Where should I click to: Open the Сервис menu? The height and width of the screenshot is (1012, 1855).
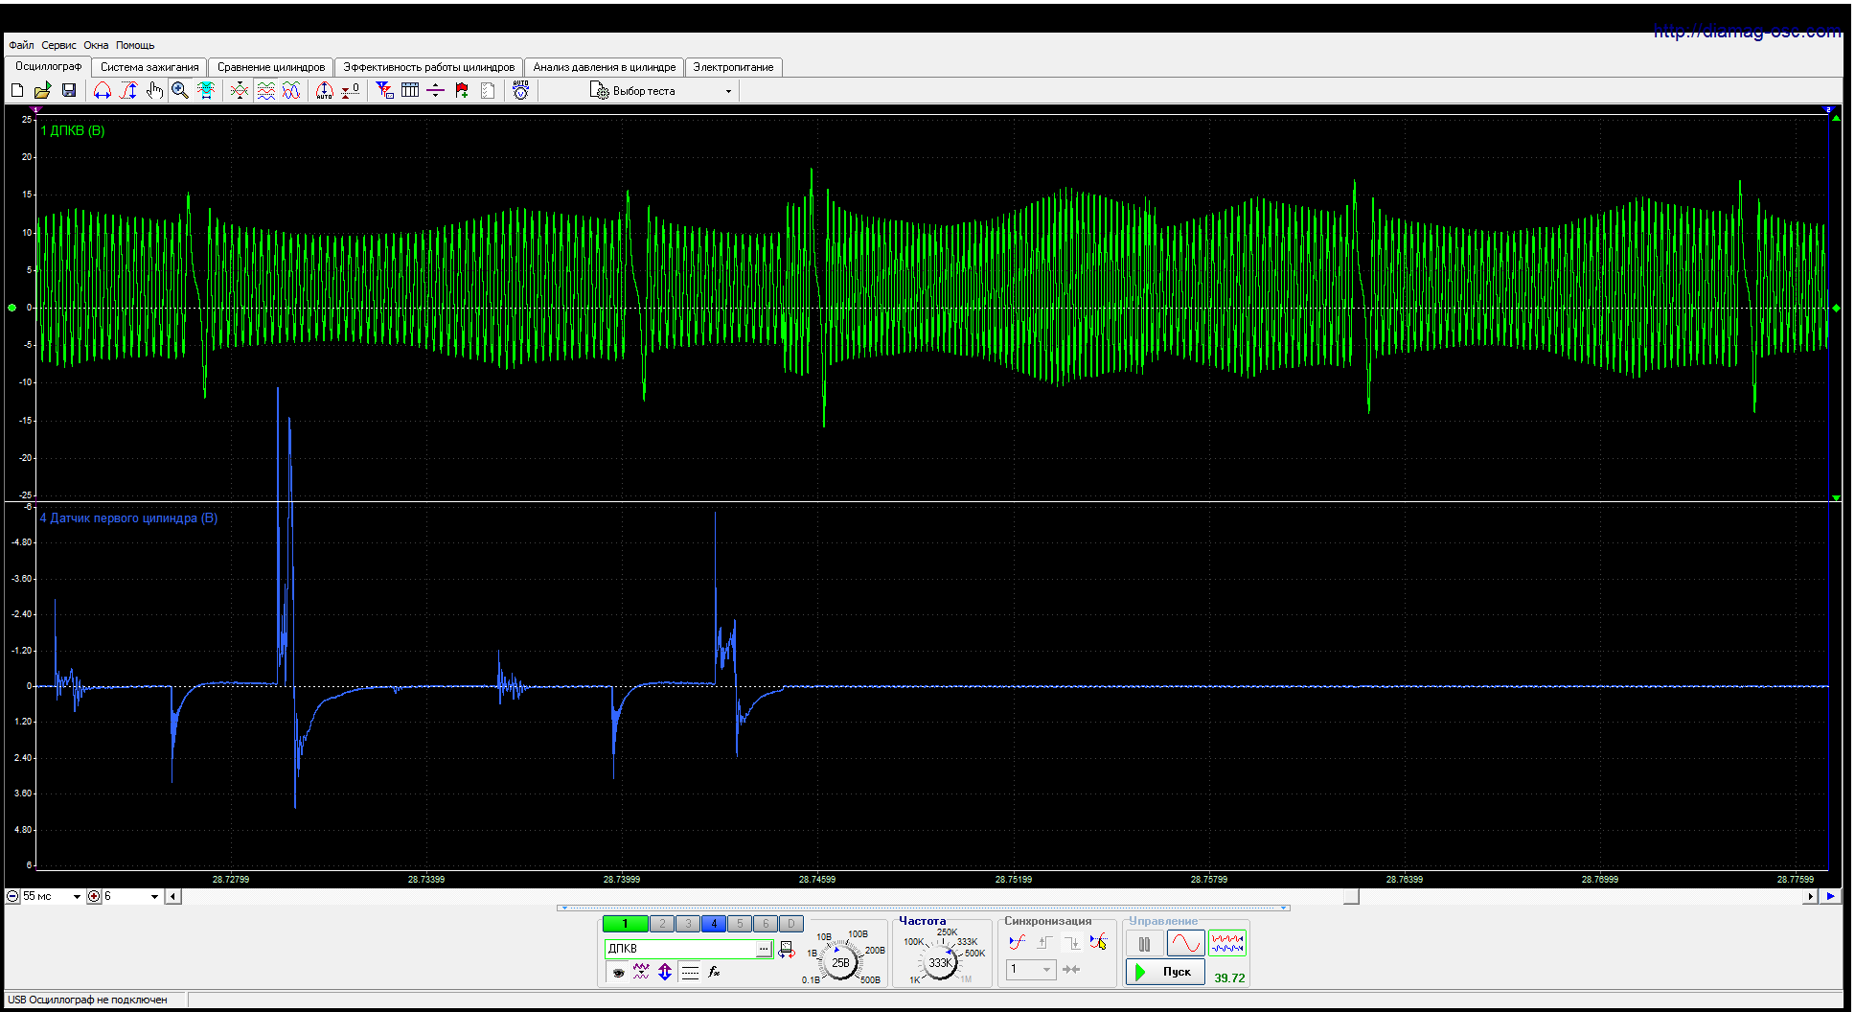(58, 45)
